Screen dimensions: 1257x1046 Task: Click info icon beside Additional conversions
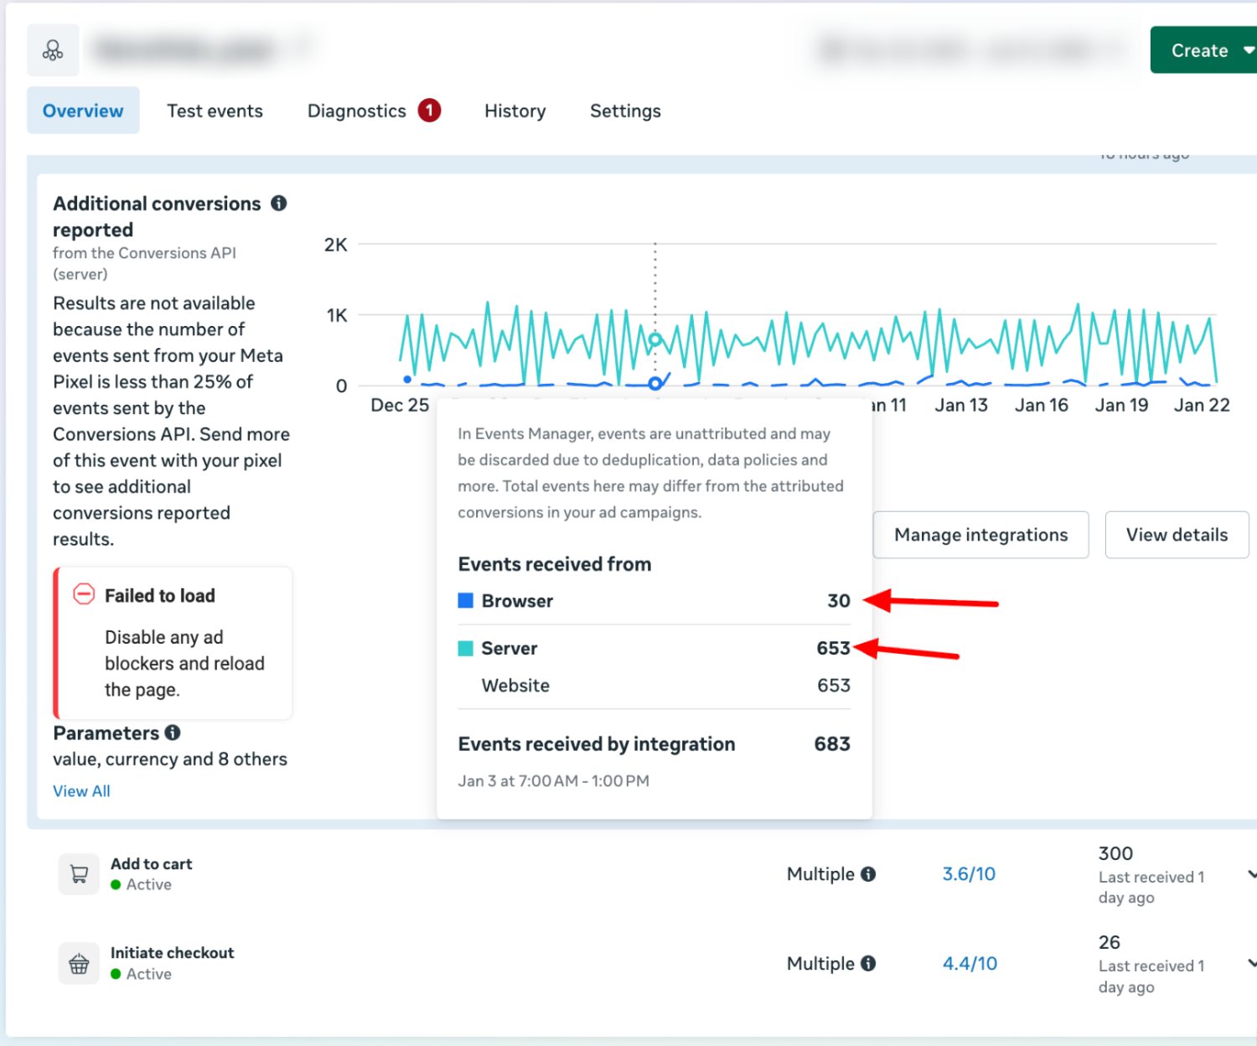279,203
